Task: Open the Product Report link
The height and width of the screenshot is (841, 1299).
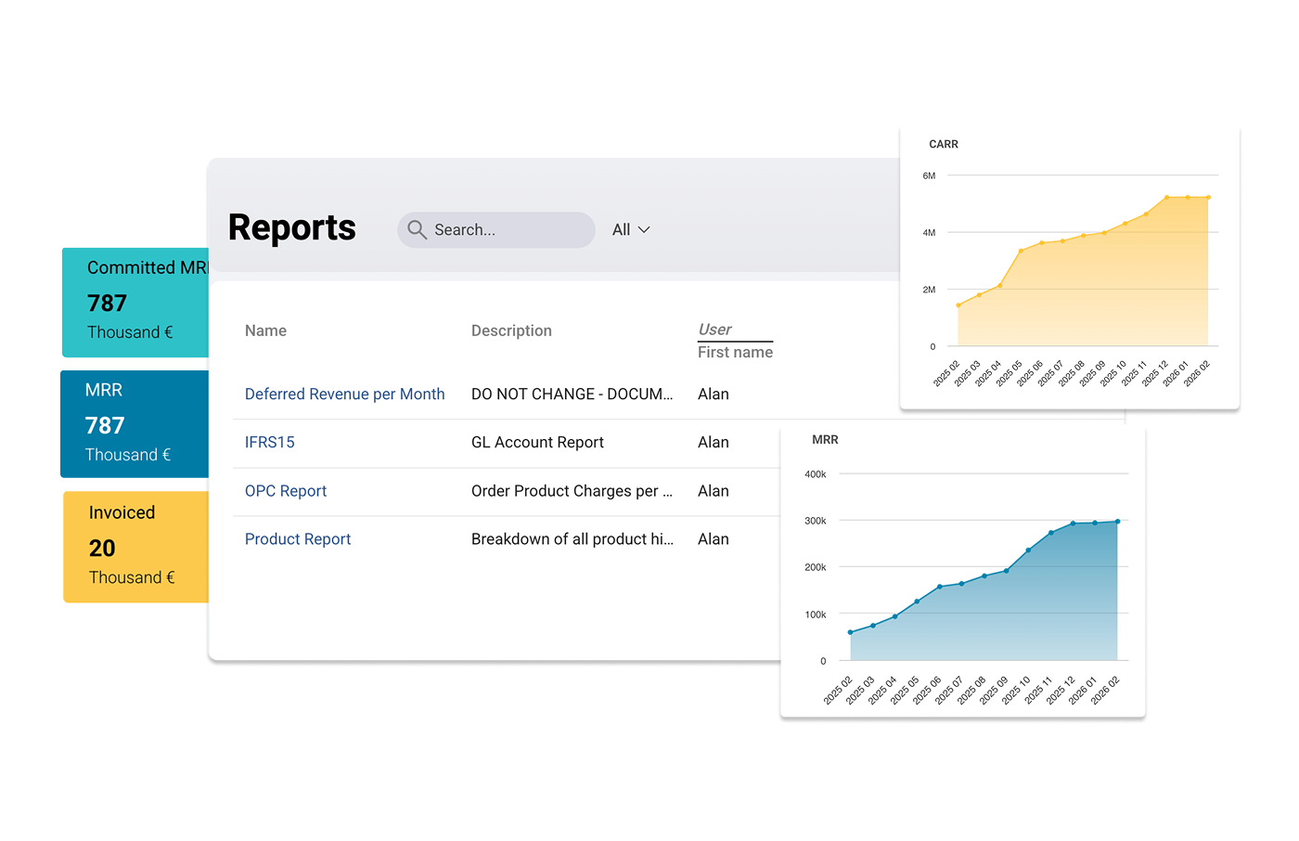Action: [297, 539]
